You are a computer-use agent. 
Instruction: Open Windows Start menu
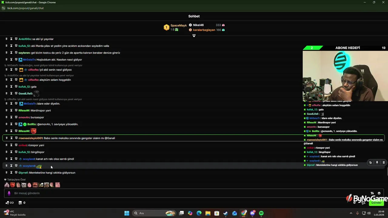[x=127, y=213]
